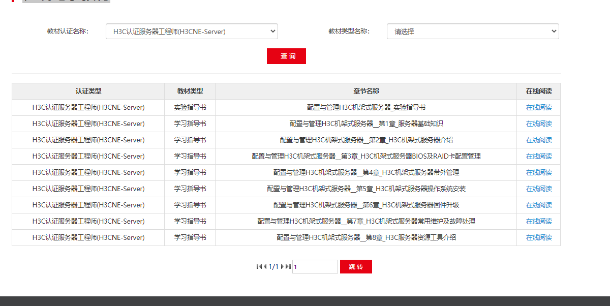Open 在线阅读 for 第4章 带外管理
This screenshot has height=306, width=610.
[539, 172]
